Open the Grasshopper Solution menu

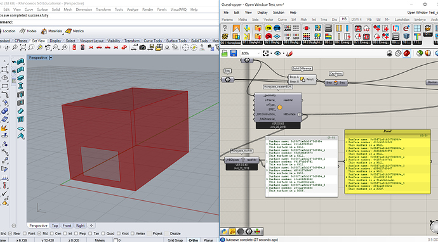[x=279, y=13]
